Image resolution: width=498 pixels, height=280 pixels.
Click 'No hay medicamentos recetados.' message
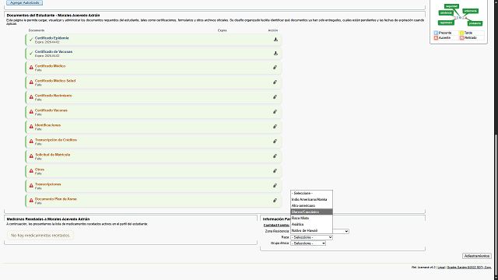point(40,236)
